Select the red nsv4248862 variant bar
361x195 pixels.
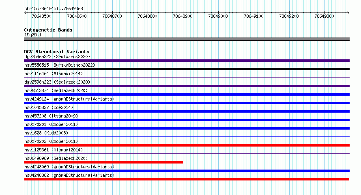tap(187, 179)
